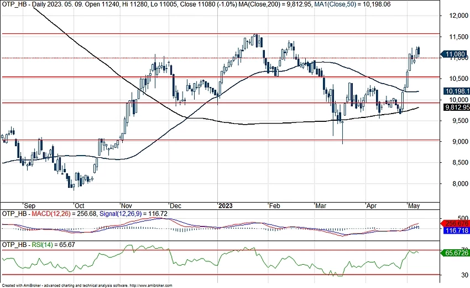Click the Apr label on time axis
Image resolution: width=470 pixels, height=288 pixels.
[x=372, y=205]
